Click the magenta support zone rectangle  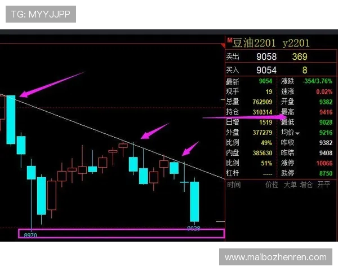[x=121, y=233]
